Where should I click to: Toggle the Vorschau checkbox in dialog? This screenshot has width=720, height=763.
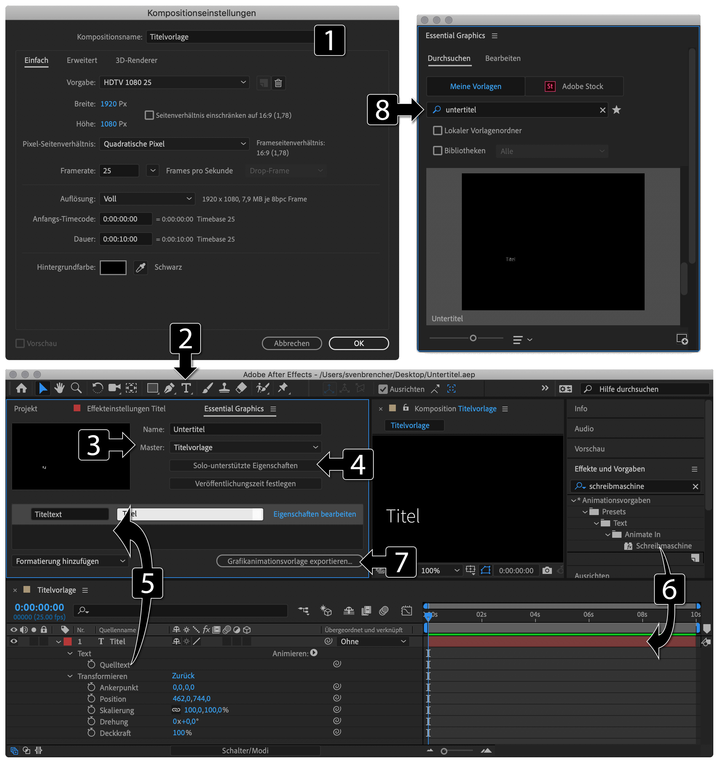click(20, 343)
